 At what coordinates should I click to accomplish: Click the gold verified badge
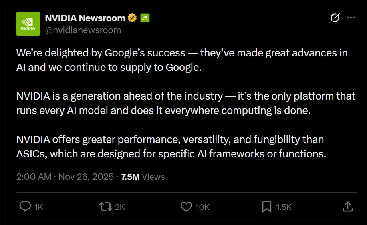(132, 18)
